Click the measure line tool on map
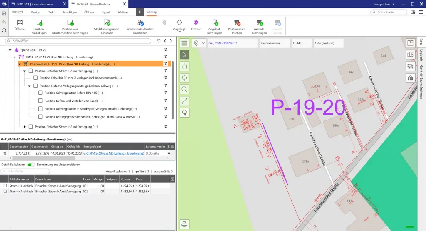 coord(185,101)
